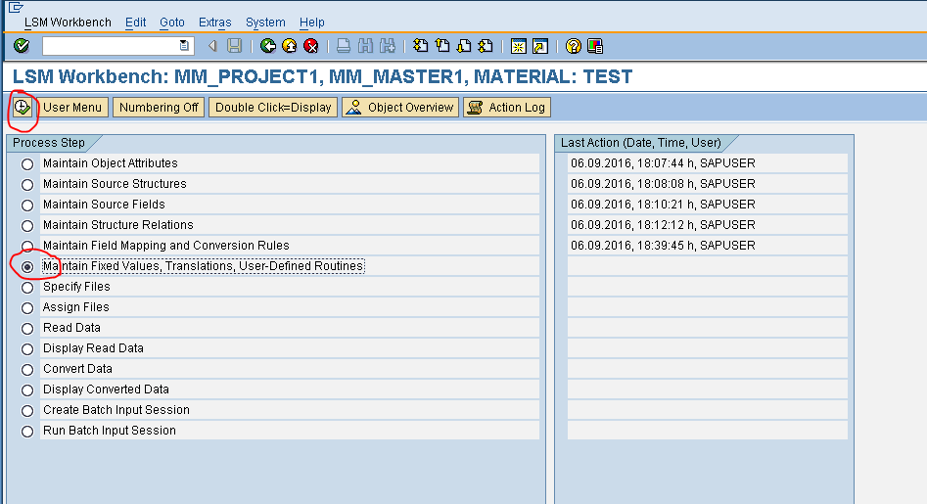Select Convert Data radio button
This screenshot has width=927, height=504.
[x=27, y=370]
